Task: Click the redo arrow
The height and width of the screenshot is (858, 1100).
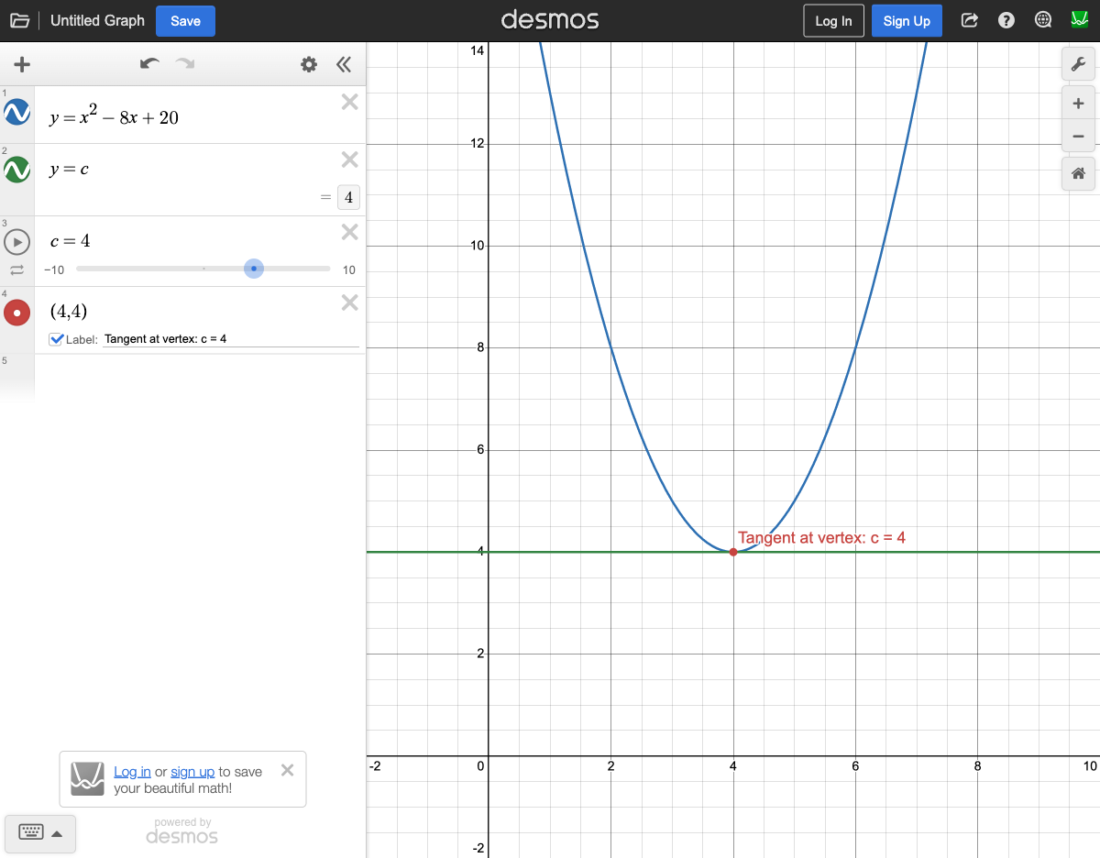Action: [x=185, y=64]
